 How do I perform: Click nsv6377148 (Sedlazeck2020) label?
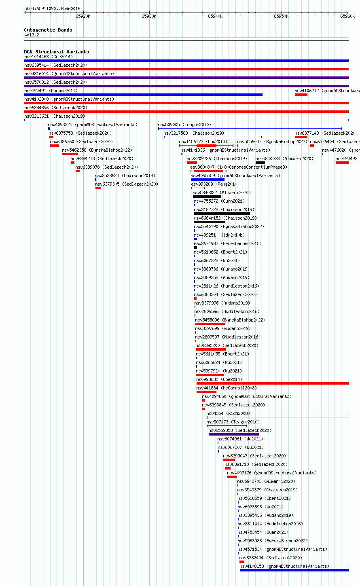[326, 133]
